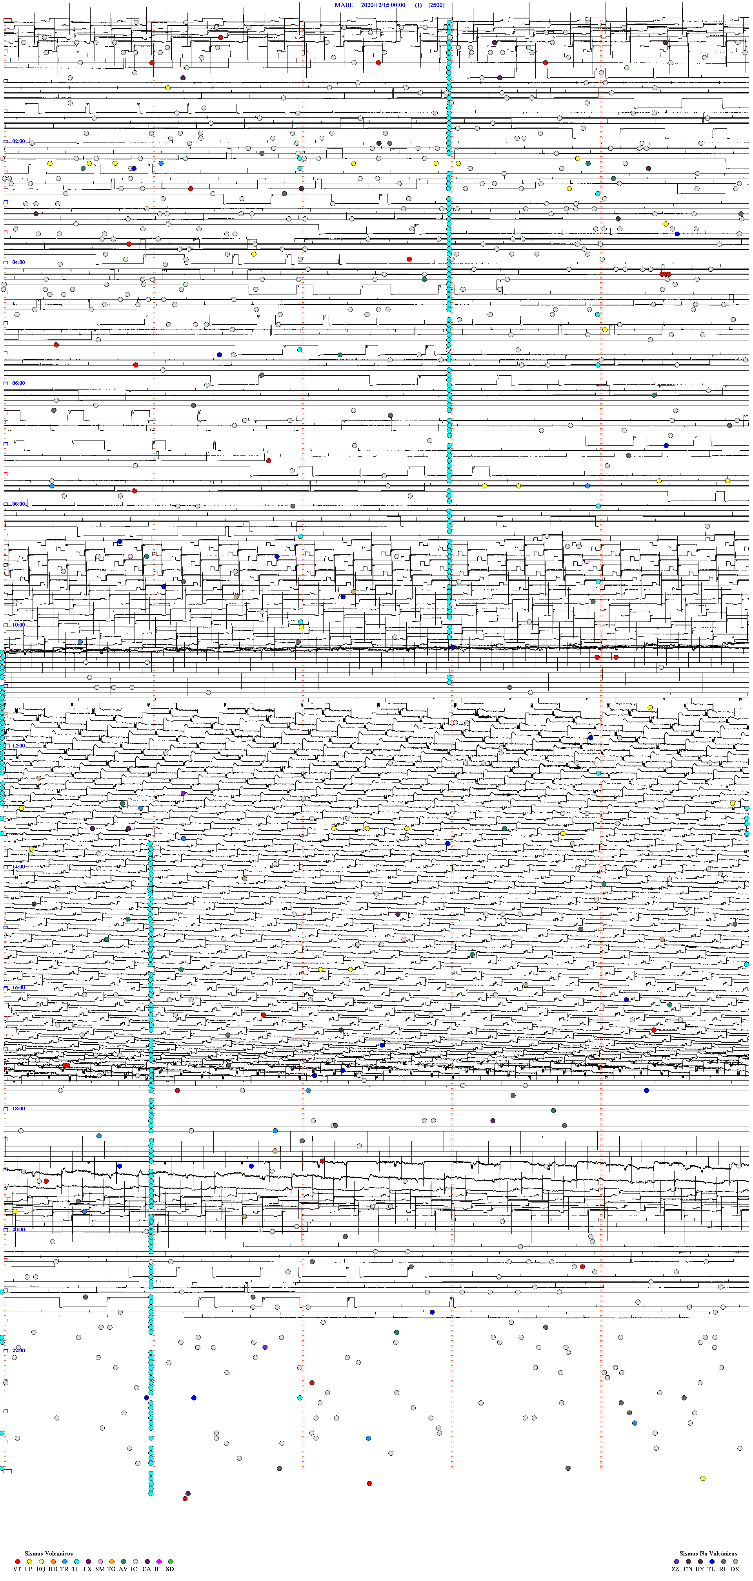The image size is (753, 1581).
Task: Click the 'EX' legend label text
Action: point(88,1569)
